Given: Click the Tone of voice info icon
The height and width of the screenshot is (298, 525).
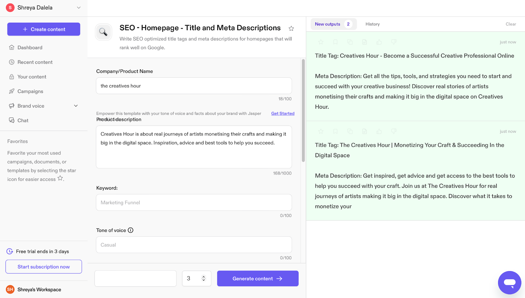Looking at the screenshot, I should coord(131,230).
